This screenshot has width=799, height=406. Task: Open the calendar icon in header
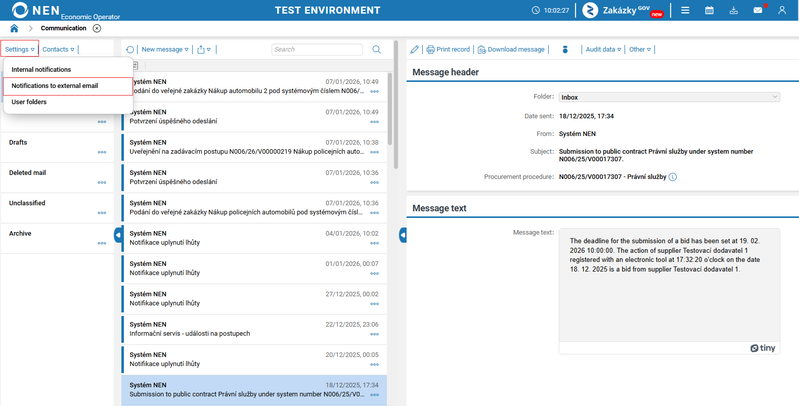pos(709,10)
